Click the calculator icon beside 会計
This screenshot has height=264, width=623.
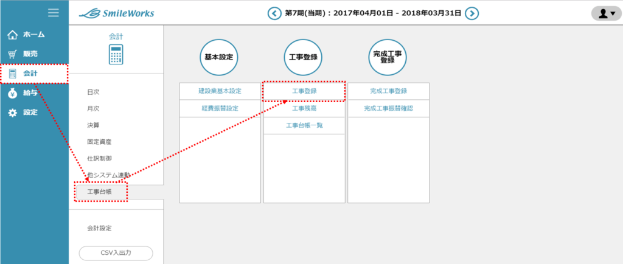pos(13,74)
